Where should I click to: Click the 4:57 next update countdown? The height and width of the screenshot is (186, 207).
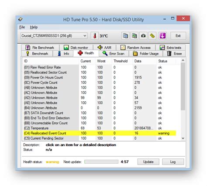[x=124, y=162]
